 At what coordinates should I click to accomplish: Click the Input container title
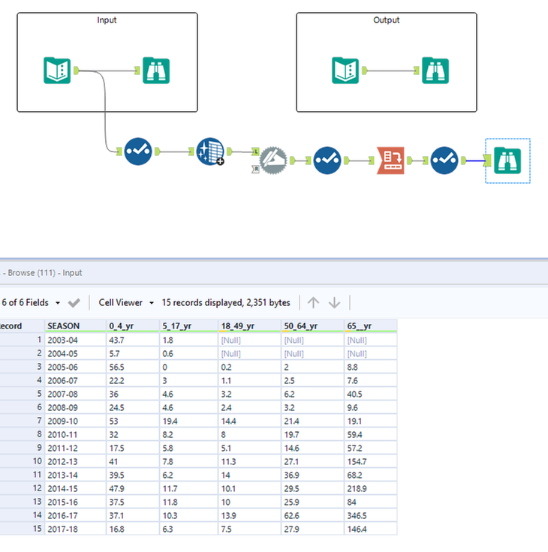[107, 20]
